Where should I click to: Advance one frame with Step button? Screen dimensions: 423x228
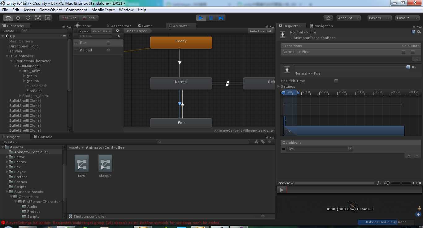point(221,18)
